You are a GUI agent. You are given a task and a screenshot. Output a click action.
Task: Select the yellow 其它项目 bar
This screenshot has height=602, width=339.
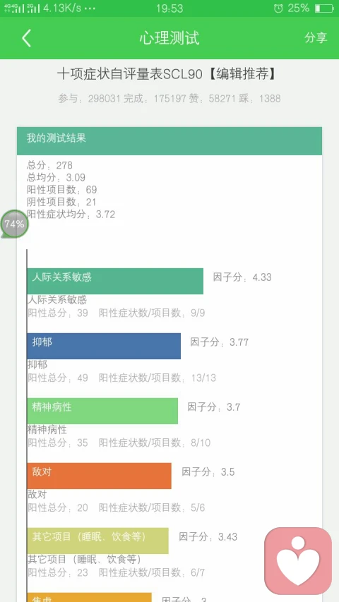97,541
